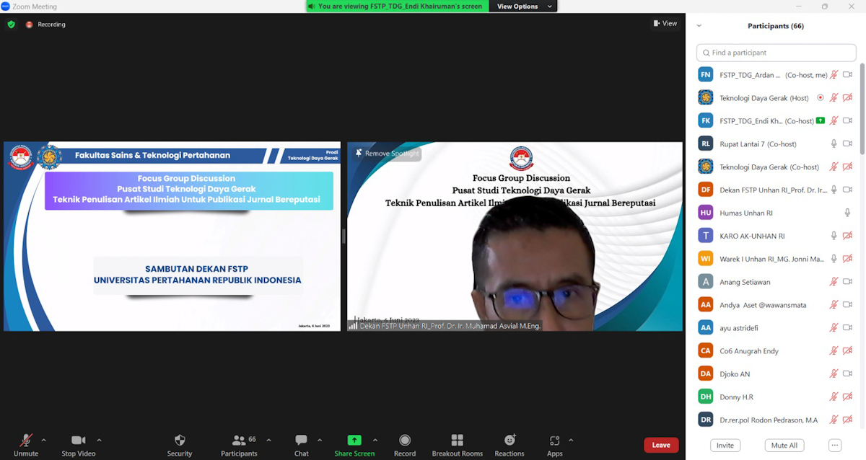Open the Reactions smiley icon
The height and width of the screenshot is (460, 866).
[509, 441]
